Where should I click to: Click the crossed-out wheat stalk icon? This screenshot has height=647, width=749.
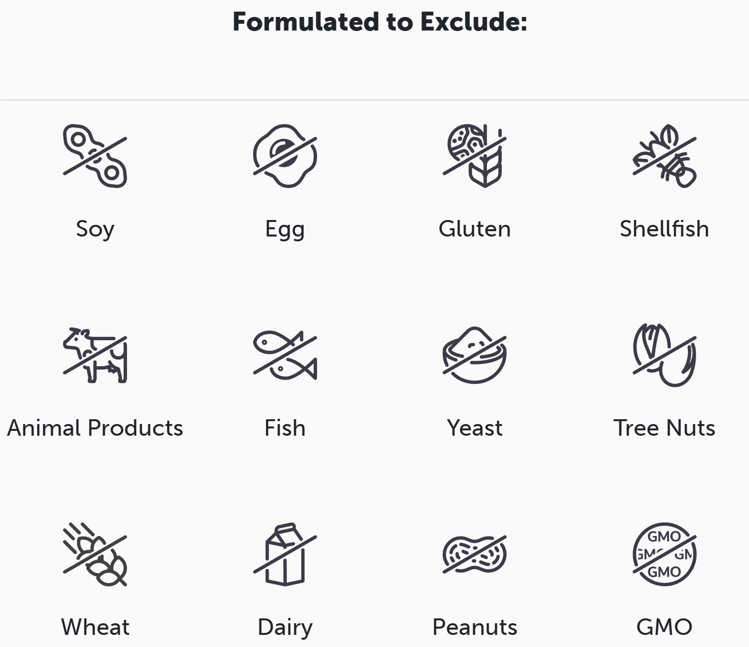tap(95, 554)
